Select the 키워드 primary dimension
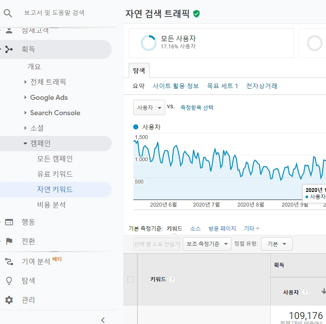326x324 pixels. [174, 228]
